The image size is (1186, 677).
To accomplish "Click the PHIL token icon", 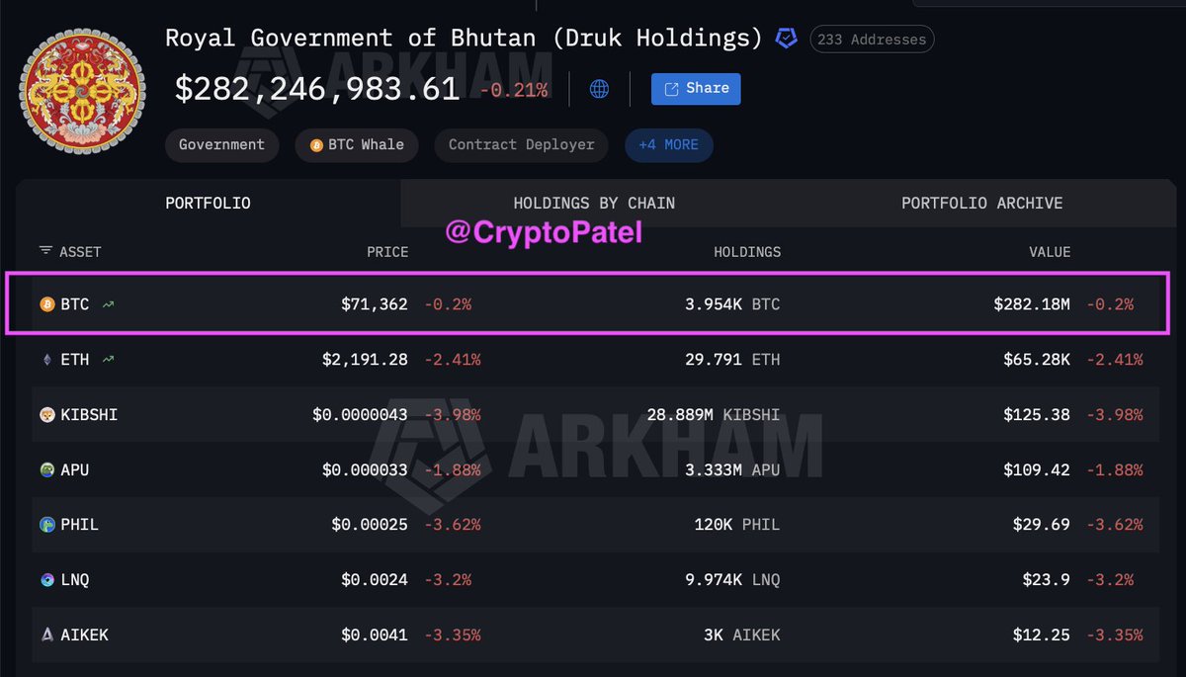I will click(x=46, y=525).
